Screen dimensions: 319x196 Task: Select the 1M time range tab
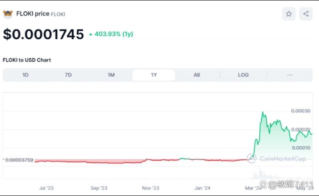111,75
